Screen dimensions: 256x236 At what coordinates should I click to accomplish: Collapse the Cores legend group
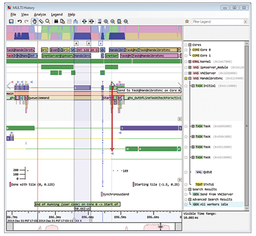tap(190, 45)
